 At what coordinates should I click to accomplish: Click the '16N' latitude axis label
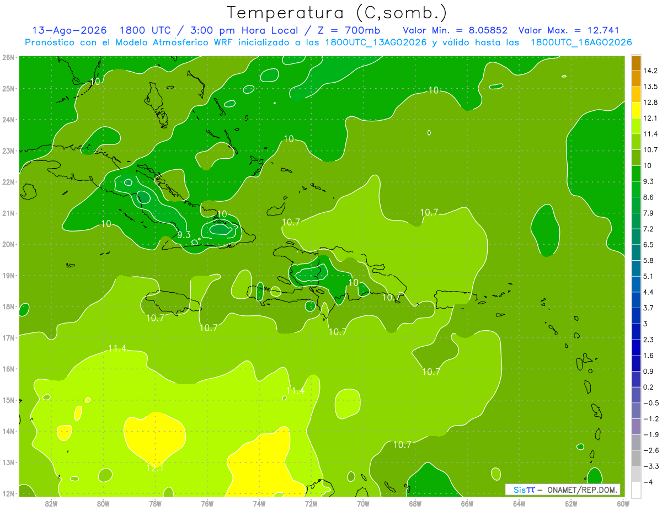pyautogui.click(x=9, y=369)
